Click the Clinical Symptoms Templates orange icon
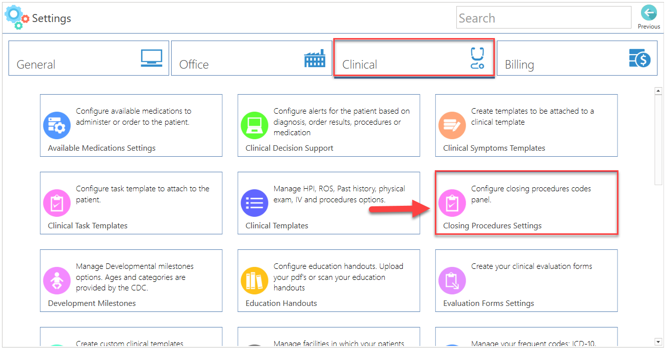667x348 pixels. [x=452, y=125]
